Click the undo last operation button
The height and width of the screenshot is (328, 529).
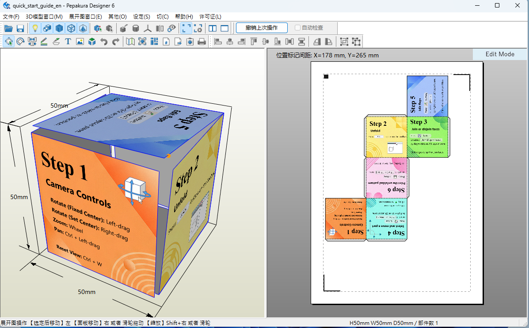pyautogui.click(x=262, y=28)
